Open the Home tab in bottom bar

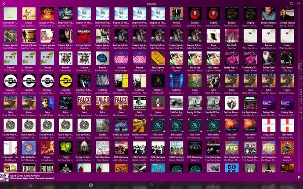coord(30,185)
